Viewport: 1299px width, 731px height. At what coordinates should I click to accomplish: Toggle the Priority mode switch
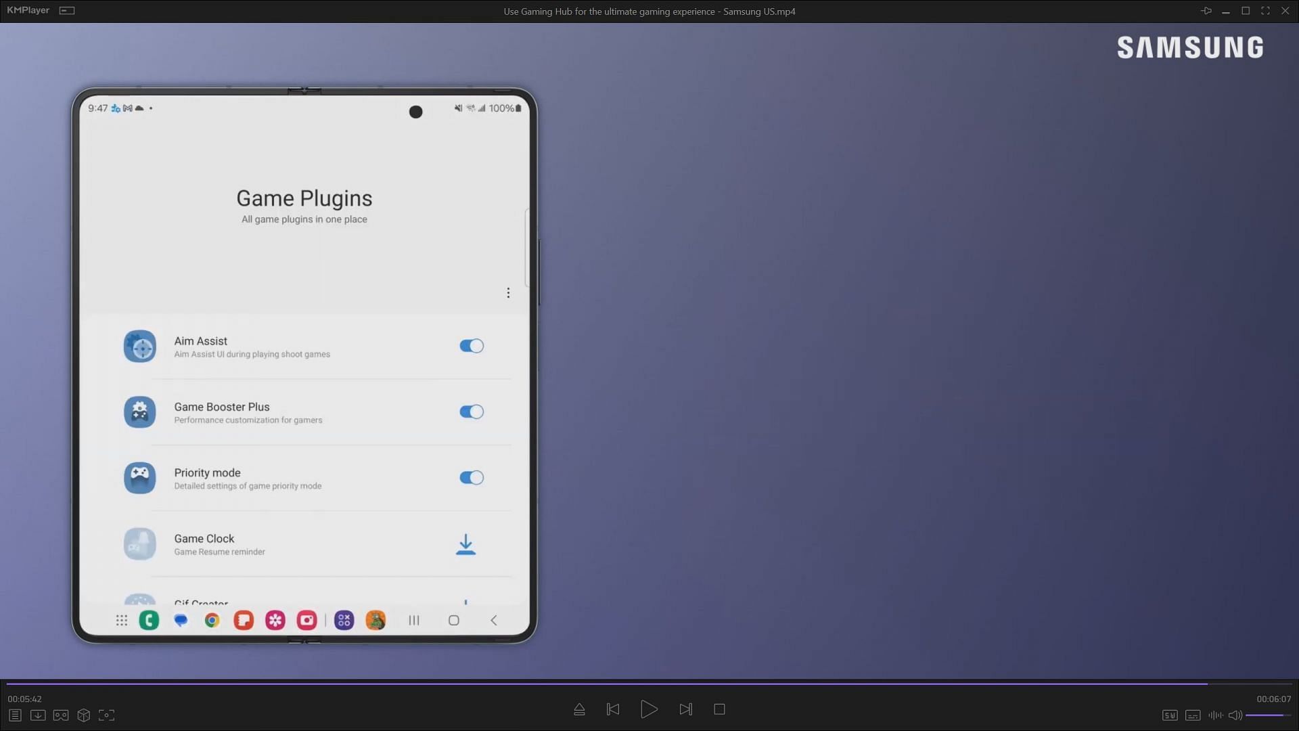pyautogui.click(x=470, y=477)
